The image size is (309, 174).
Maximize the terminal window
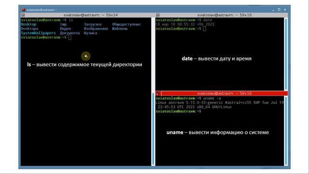click(279, 10)
